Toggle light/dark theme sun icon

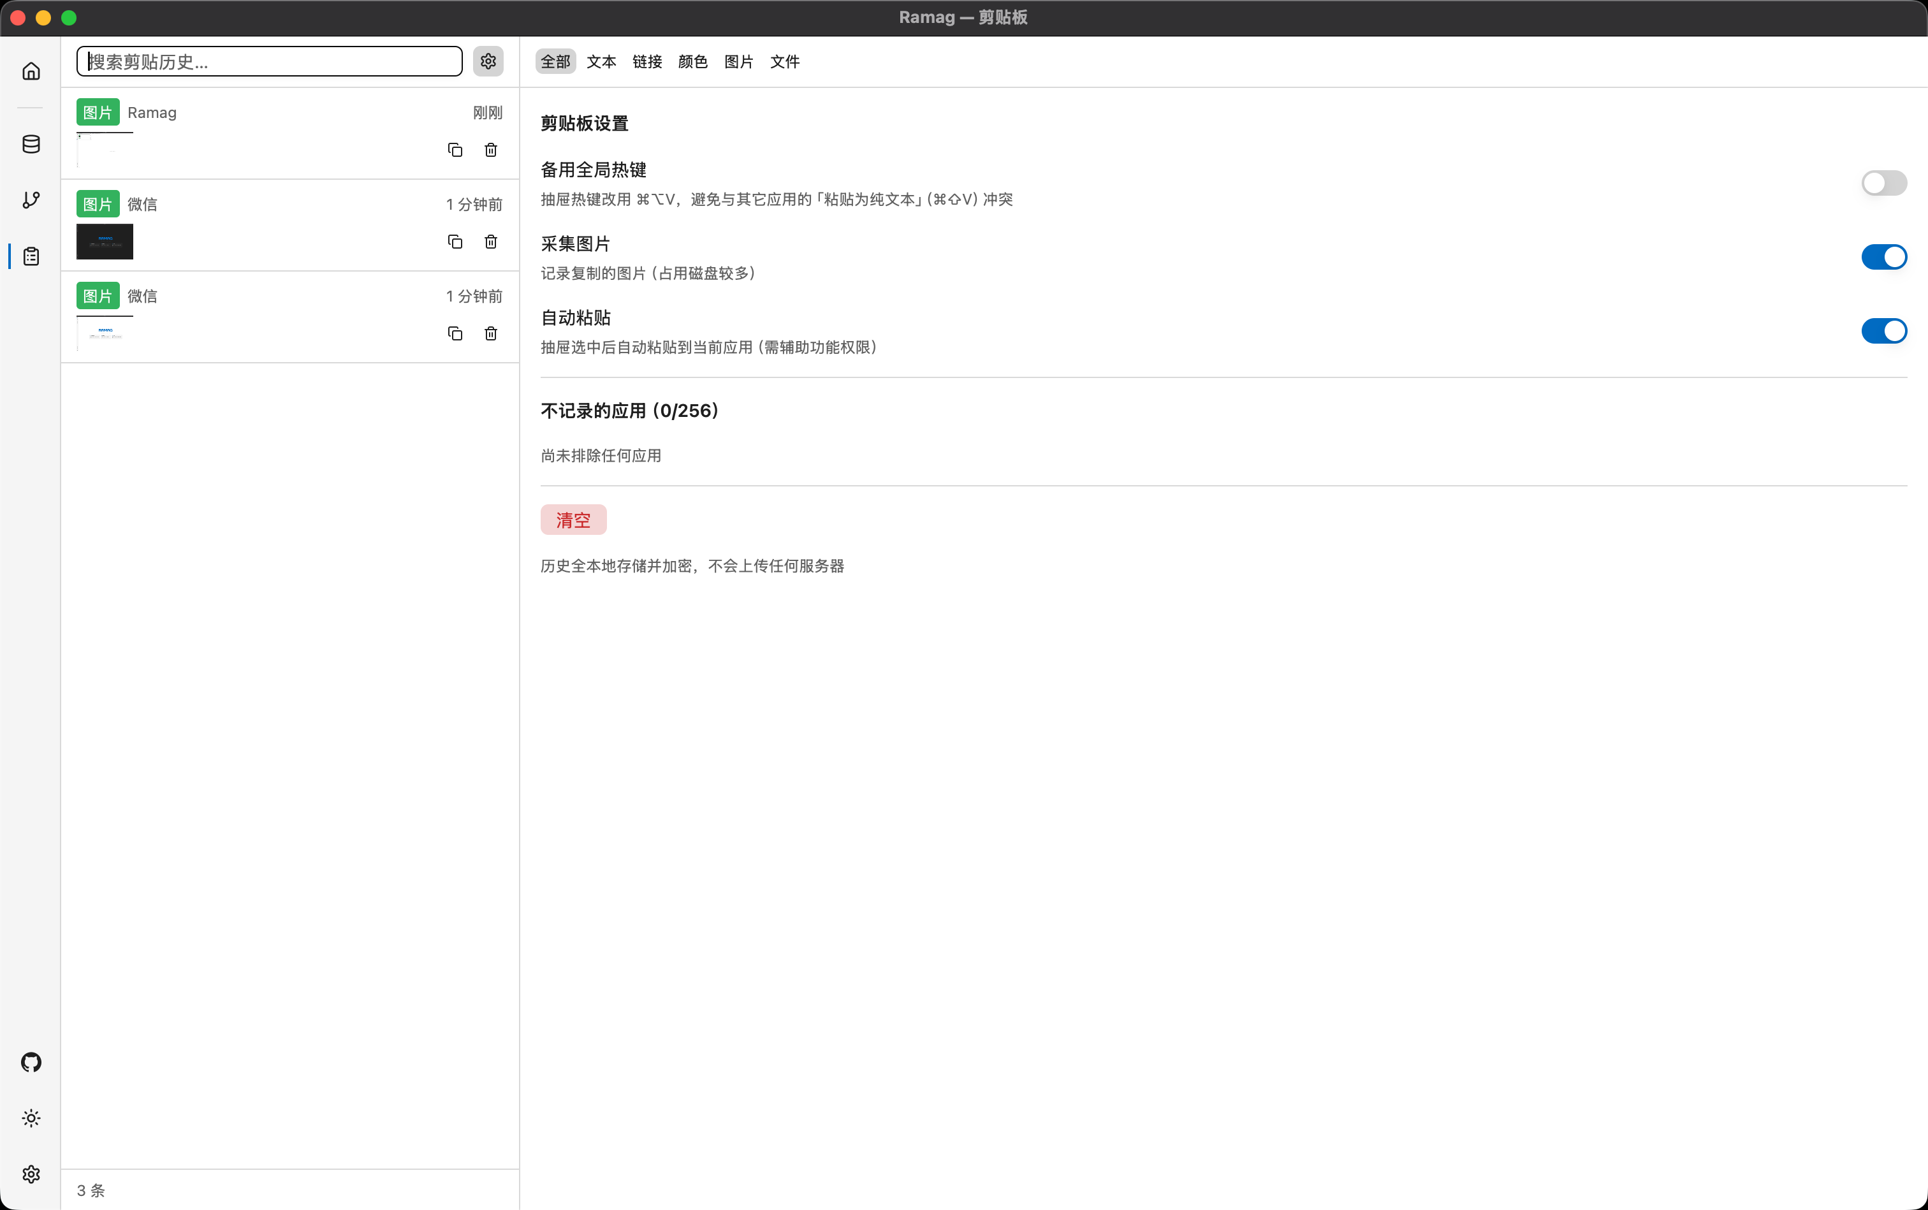(x=31, y=1118)
